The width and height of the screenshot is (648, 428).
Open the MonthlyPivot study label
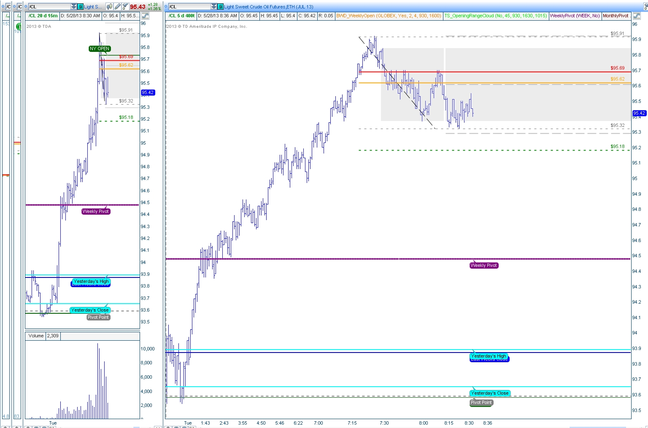point(616,16)
